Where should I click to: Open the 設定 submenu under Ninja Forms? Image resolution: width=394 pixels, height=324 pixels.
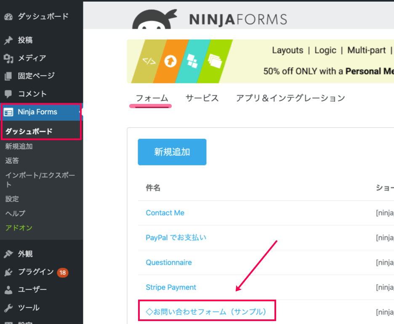12,199
